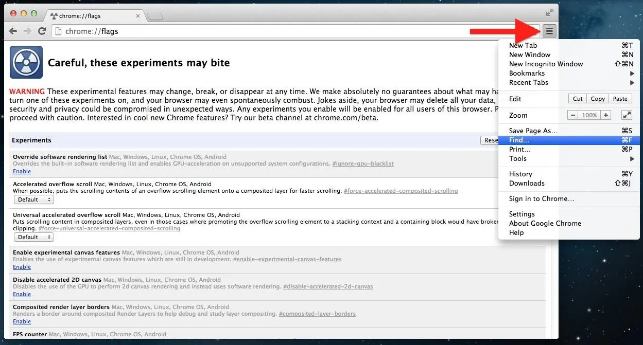
Task: Click the partially hidden Reset button
Action: click(x=490, y=140)
